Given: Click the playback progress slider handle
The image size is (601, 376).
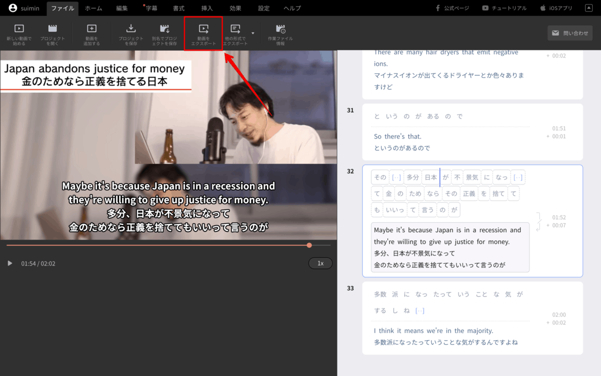Looking at the screenshot, I should coord(309,245).
